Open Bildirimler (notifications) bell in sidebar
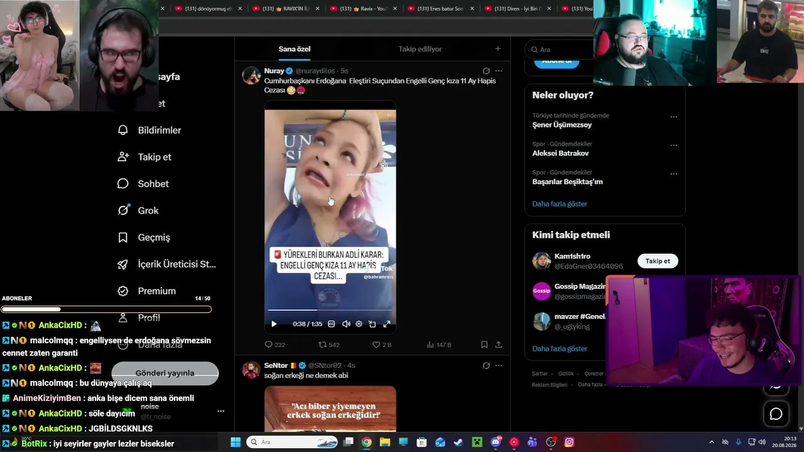 123,130
